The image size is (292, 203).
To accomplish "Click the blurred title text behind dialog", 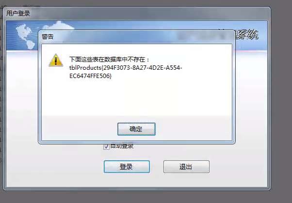I will 205,35.
